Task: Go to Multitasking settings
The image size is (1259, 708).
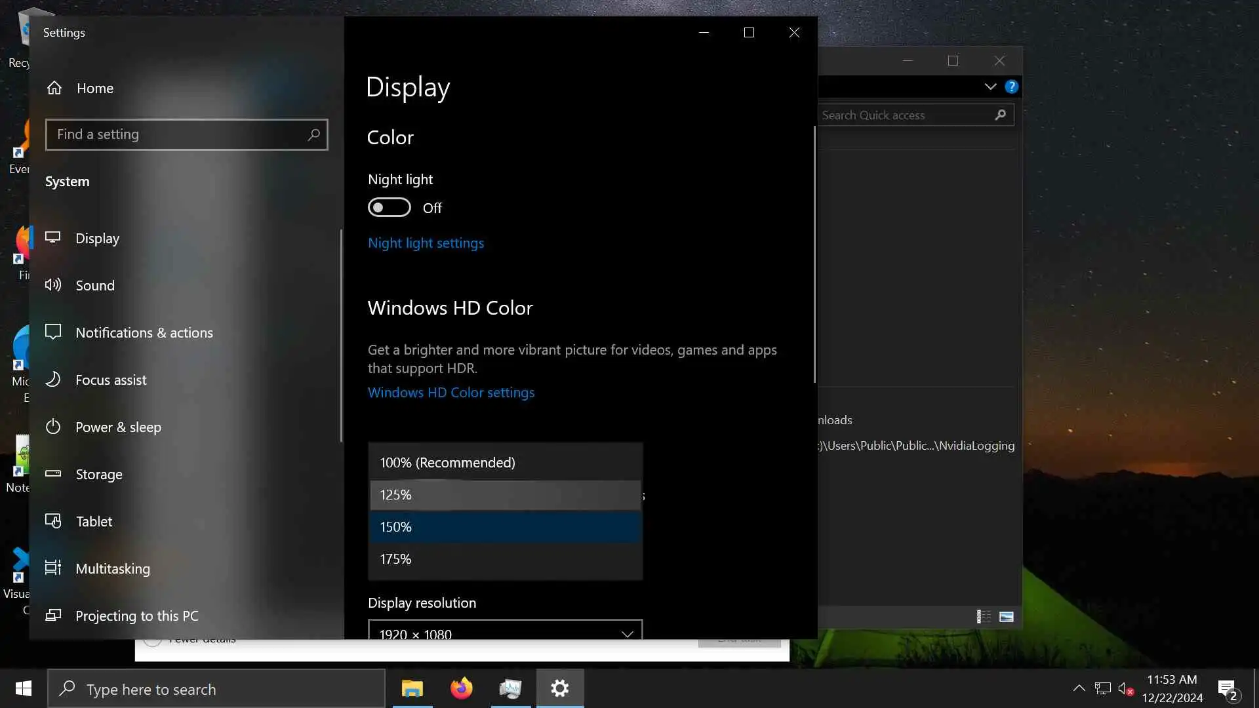Action: coord(112,568)
